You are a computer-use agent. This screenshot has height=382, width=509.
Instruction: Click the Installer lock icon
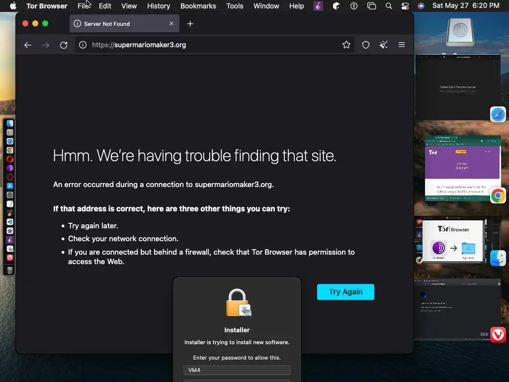pos(238,303)
